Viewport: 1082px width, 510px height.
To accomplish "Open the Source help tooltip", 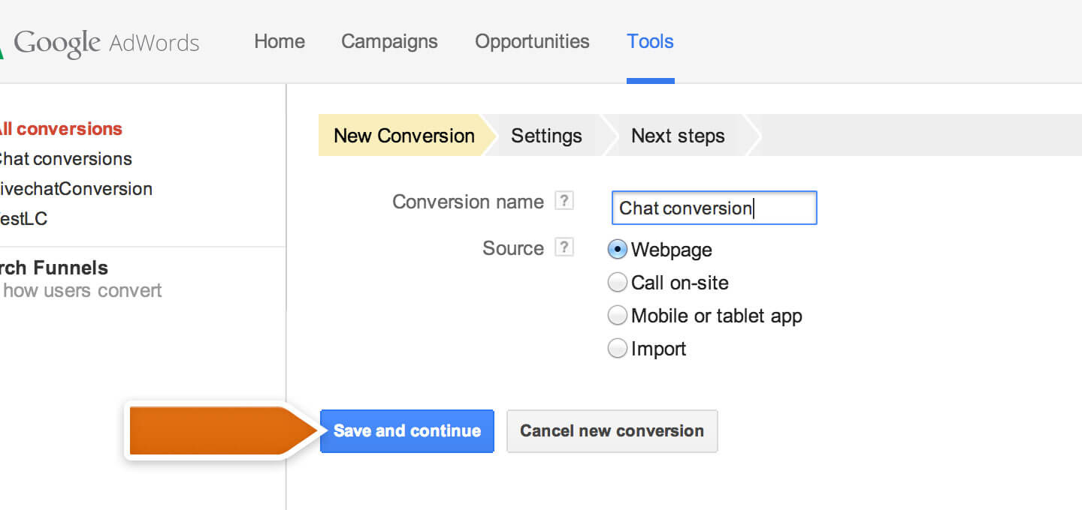I will 564,247.
